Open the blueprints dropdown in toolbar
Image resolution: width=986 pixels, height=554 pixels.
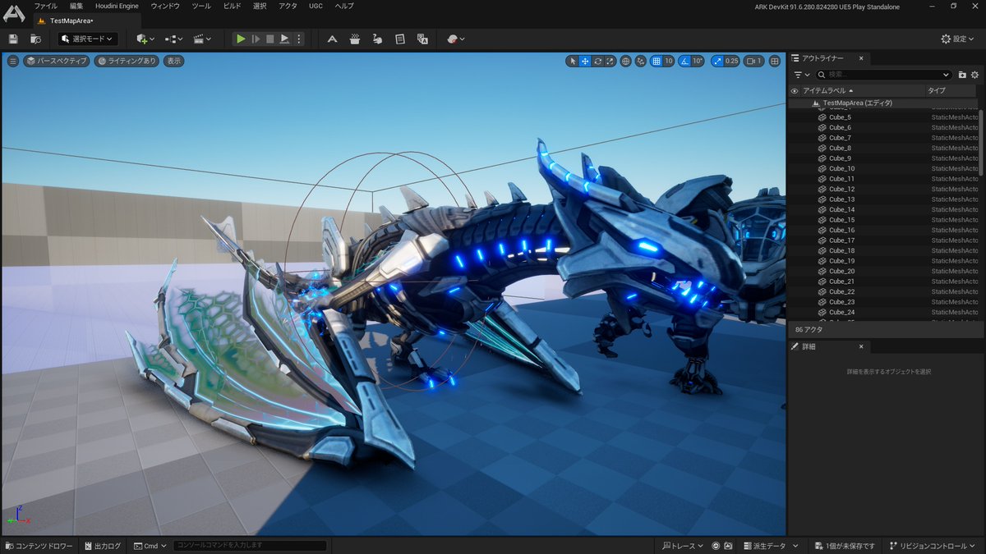(173, 39)
